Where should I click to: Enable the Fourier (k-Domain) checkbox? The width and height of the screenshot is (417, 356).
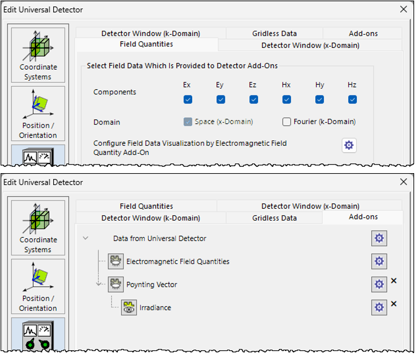click(x=287, y=122)
